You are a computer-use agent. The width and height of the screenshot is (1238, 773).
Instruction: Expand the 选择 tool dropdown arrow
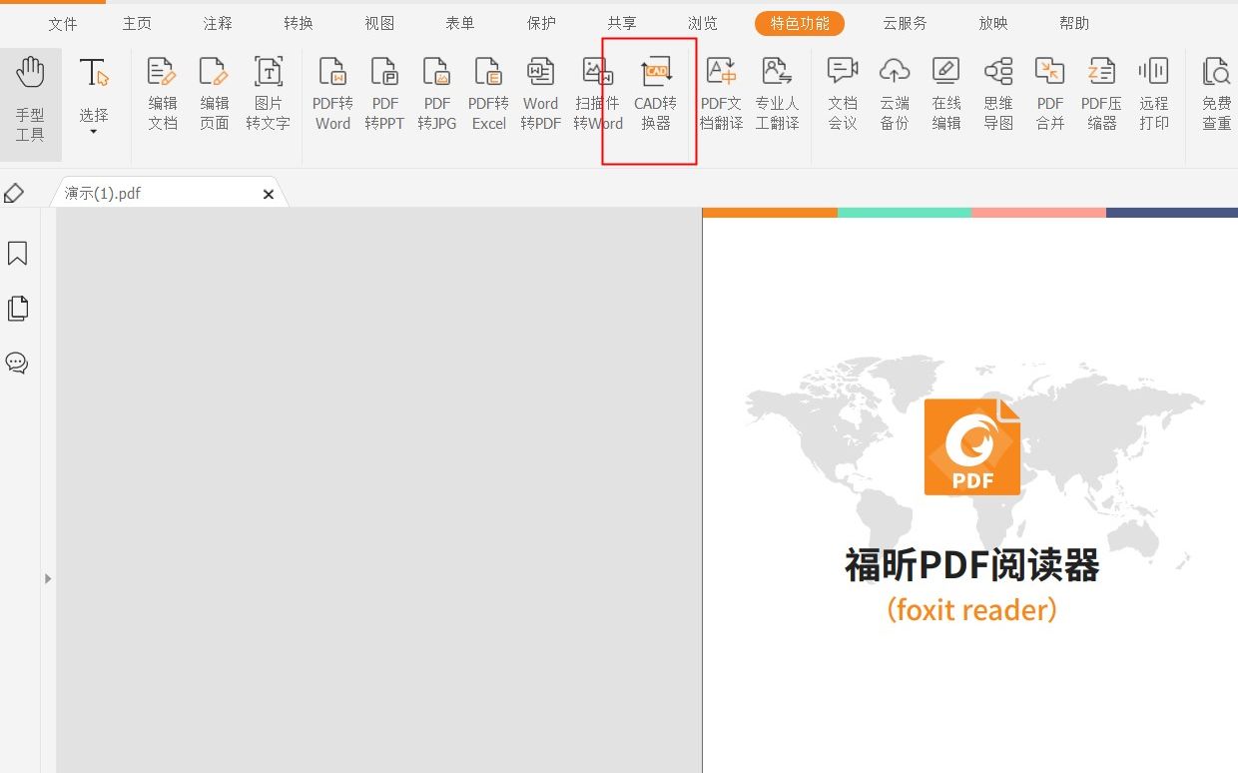click(x=93, y=131)
